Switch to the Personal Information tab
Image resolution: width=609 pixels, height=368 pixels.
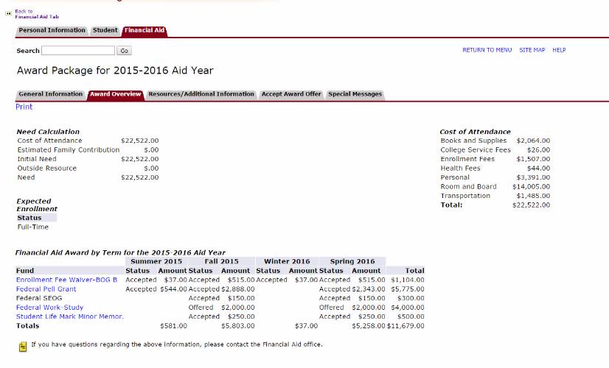52,30
